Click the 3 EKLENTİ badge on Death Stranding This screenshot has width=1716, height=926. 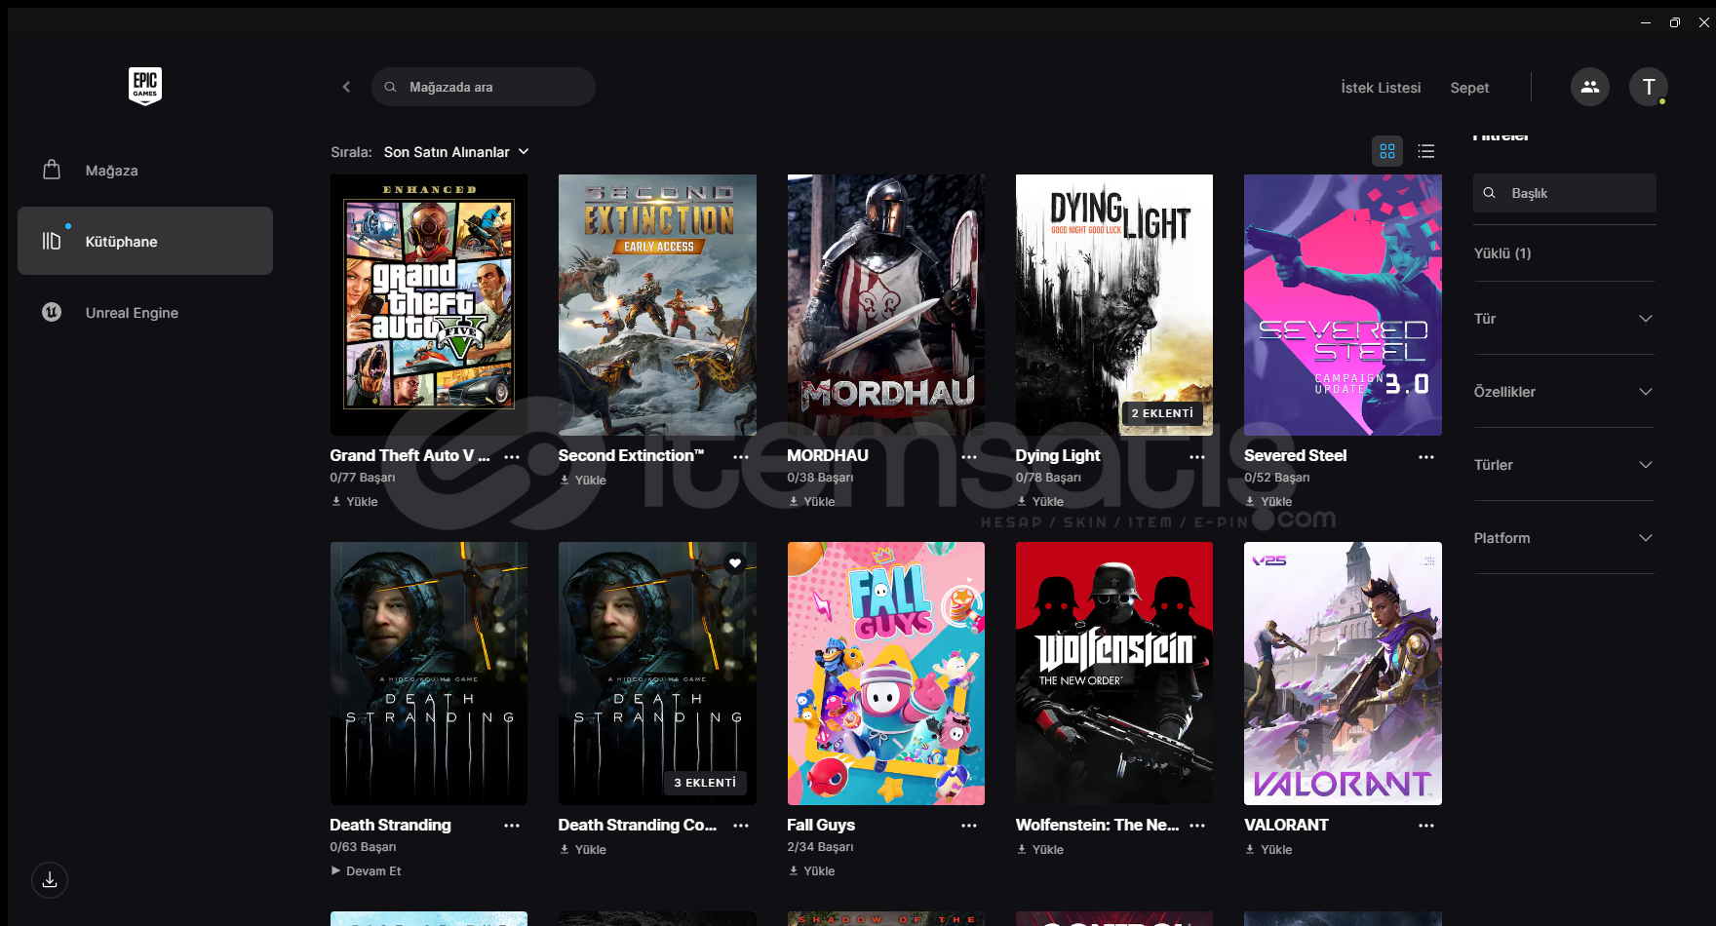[705, 783]
